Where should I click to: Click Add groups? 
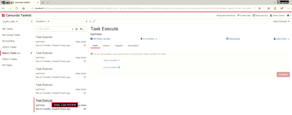tap(233, 39)
